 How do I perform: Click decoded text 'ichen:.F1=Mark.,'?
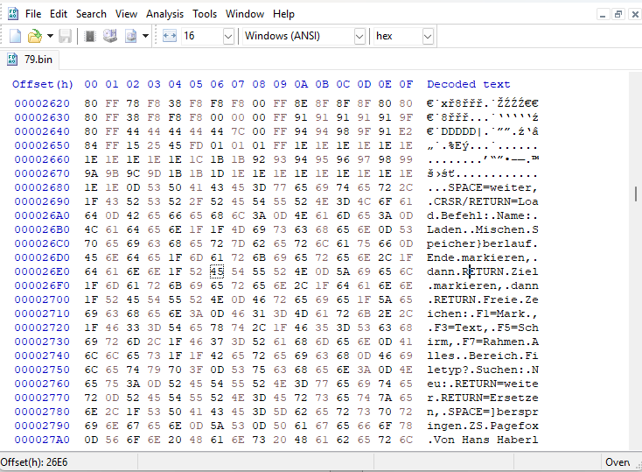482,313
